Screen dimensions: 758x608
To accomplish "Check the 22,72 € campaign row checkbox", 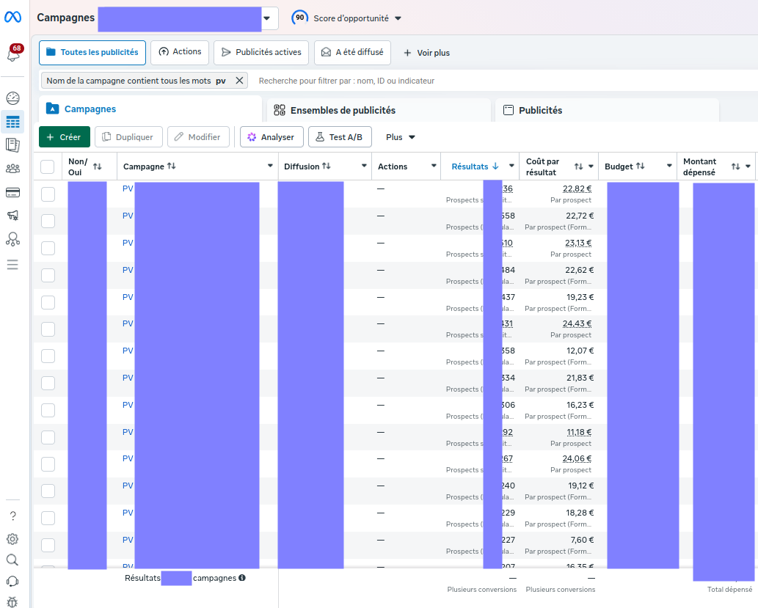I will [48, 221].
